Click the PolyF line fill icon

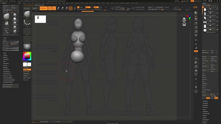[196, 75]
